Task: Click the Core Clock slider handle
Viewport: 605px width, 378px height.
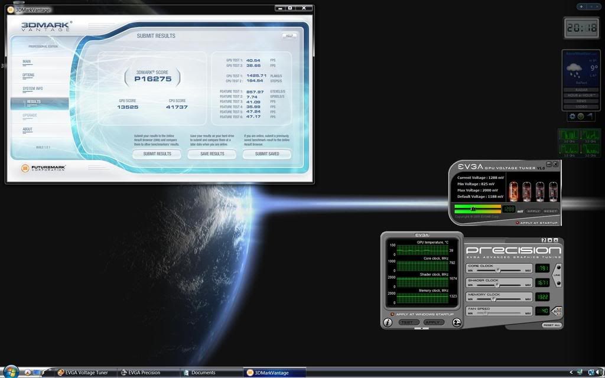Action: click(x=498, y=269)
